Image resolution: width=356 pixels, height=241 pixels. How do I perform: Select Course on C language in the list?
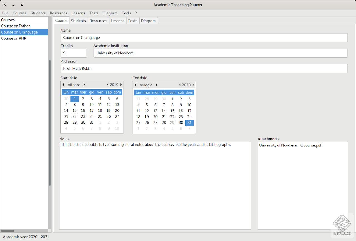coord(24,32)
